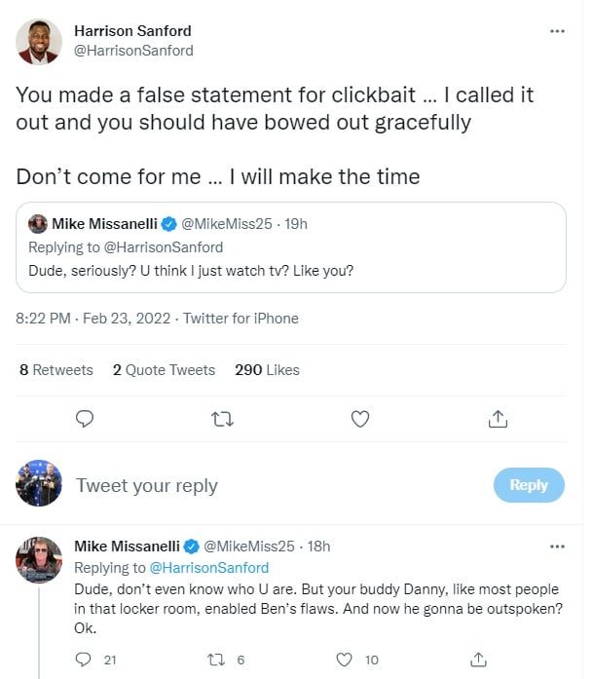Open the quoted Mike Missanelli tweet
593x679 pixels.
pos(291,247)
